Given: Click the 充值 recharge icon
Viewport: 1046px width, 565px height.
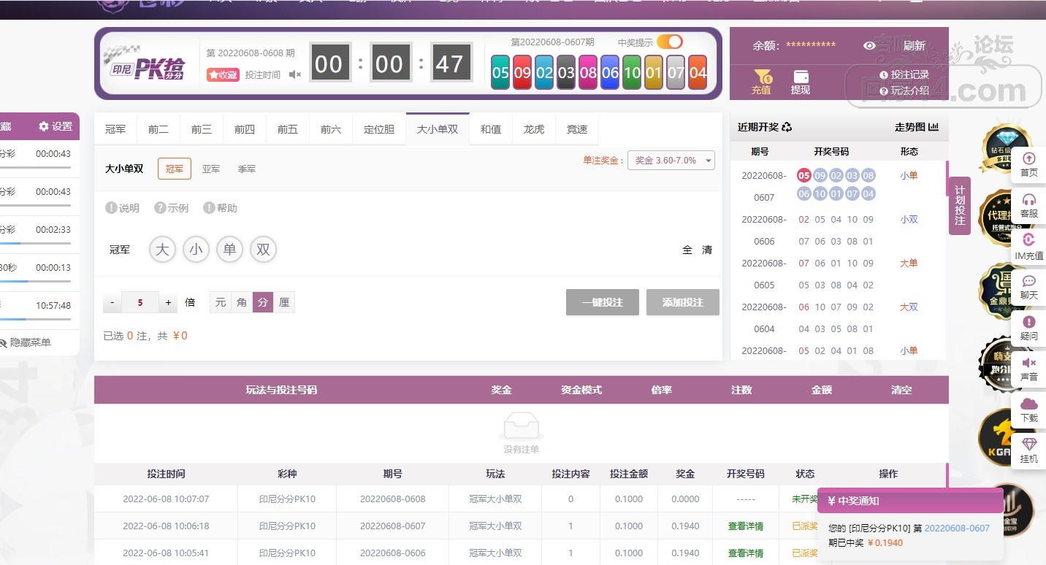Looking at the screenshot, I should click(761, 77).
